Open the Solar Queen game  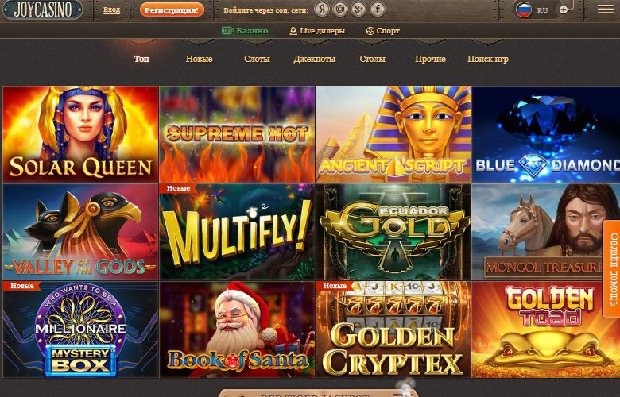[x=80, y=134]
